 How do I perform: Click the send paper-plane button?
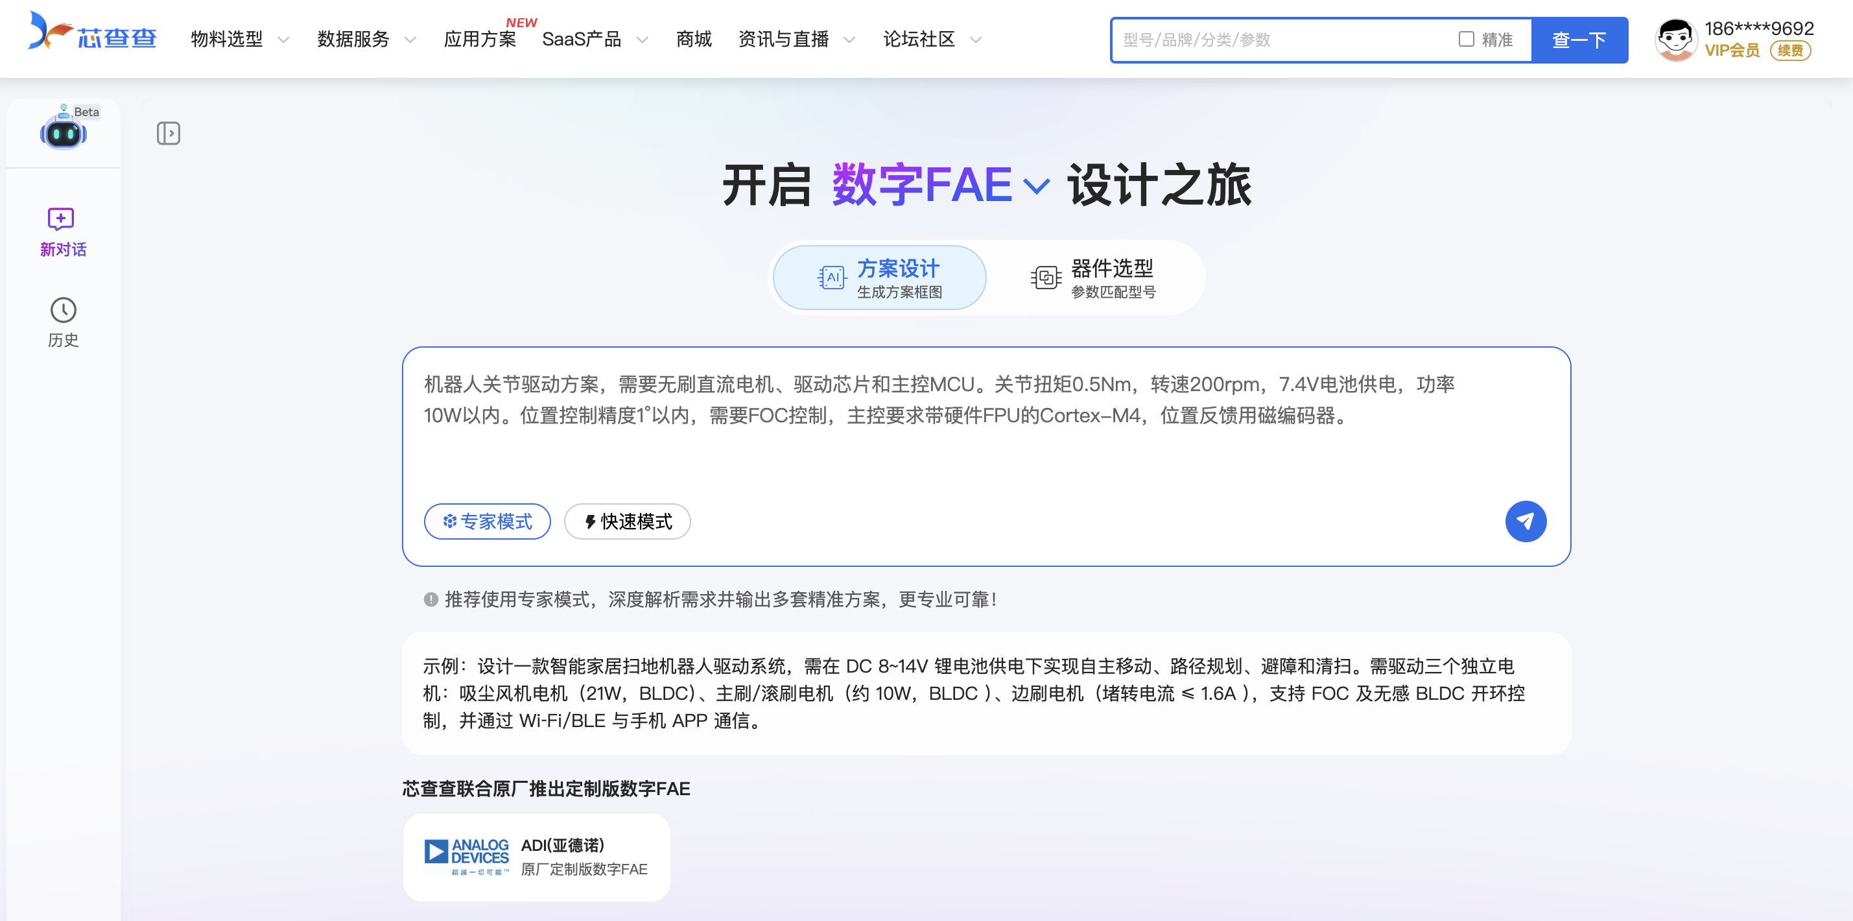tap(1525, 521)
